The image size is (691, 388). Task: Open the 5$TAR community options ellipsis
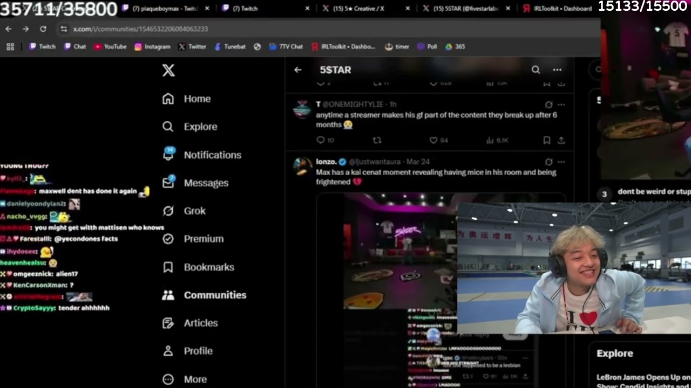[557, 70]
